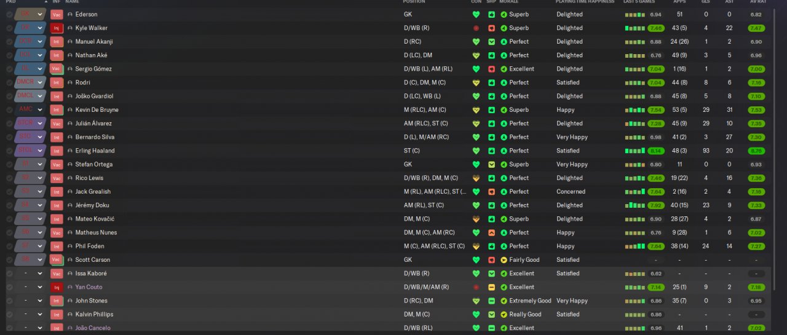Click Mateo Kovačić's condition heart icon

pos(475,219)
